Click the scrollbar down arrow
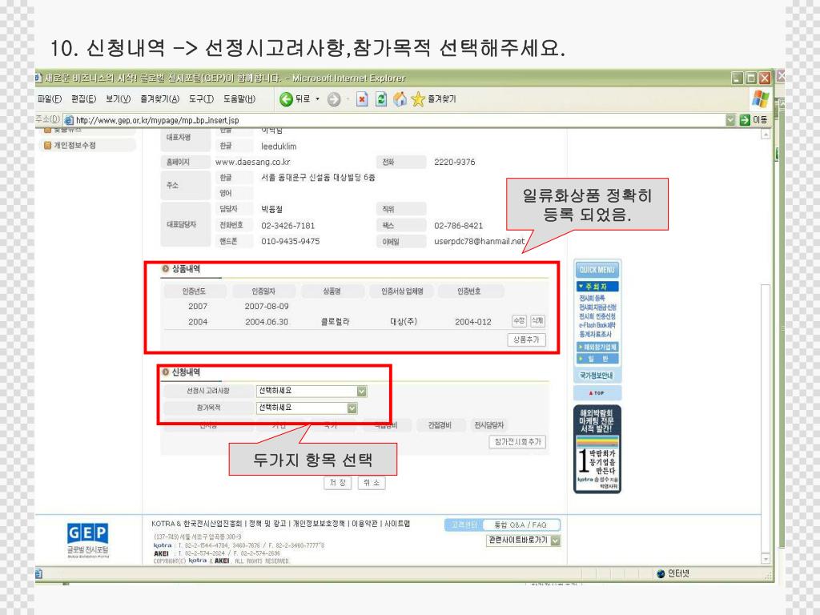 766,559
